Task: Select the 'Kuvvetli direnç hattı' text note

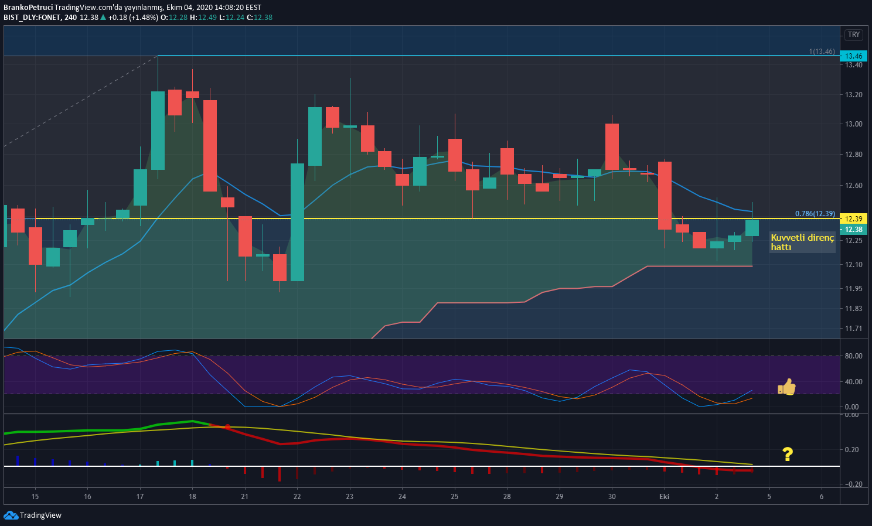Action: click(802, 242)
